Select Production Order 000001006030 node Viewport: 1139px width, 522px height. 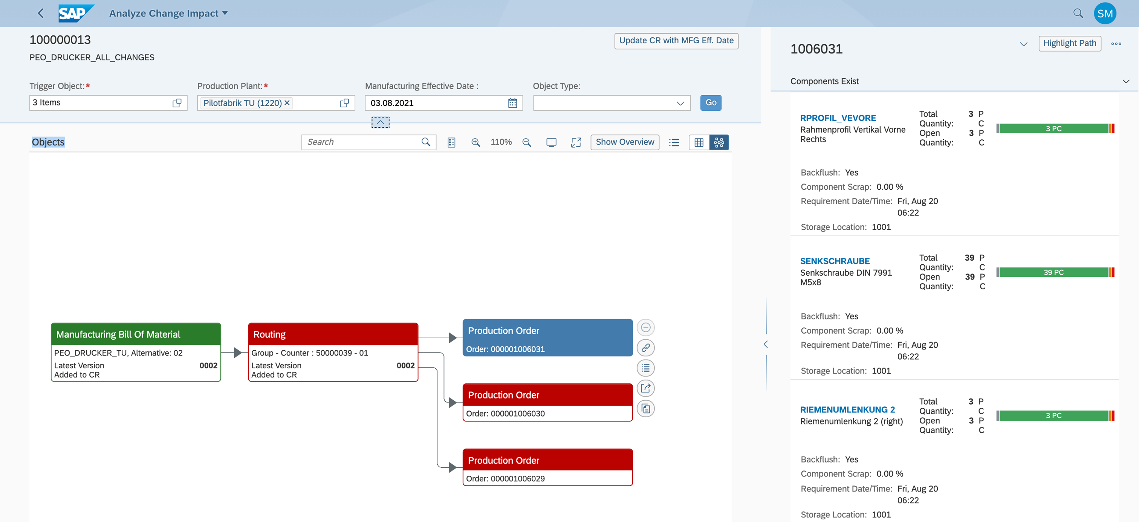[x=547, y=402]
